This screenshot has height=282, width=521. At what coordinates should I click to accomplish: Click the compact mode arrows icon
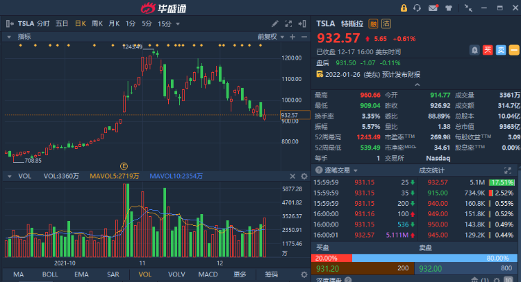coord(468,8)
